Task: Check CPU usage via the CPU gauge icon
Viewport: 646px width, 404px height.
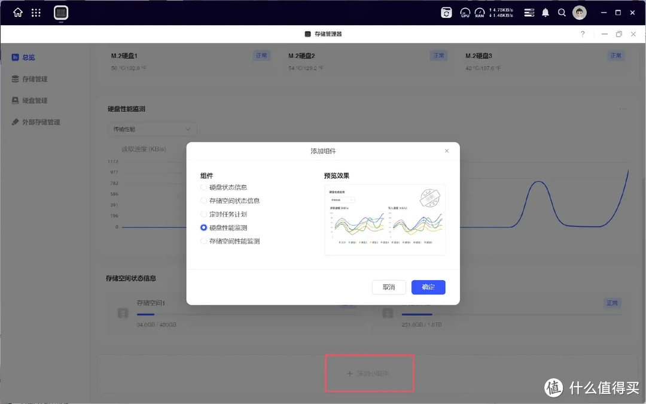Action: (x=465, y=12)
